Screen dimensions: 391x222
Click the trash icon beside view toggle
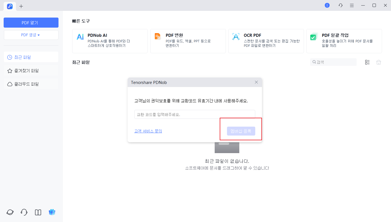[x=379, y=62]
